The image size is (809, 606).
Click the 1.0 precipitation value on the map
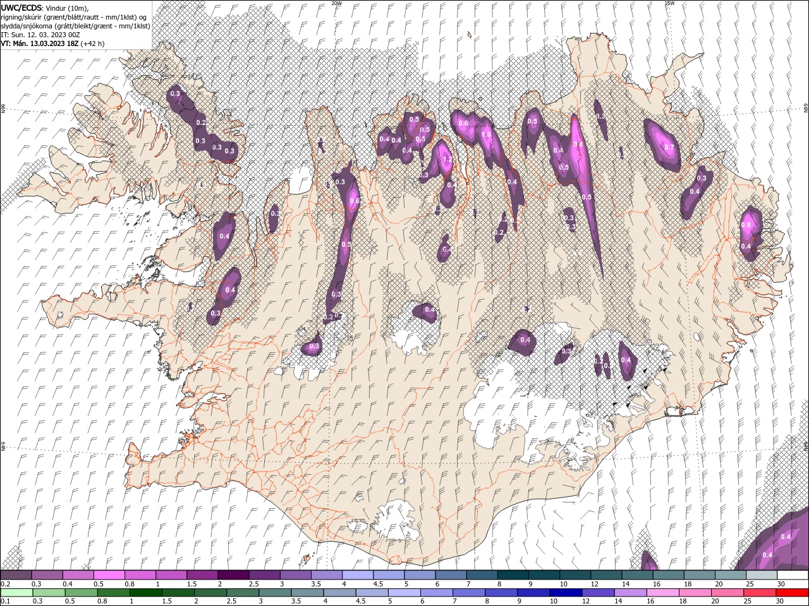point(487,134)
